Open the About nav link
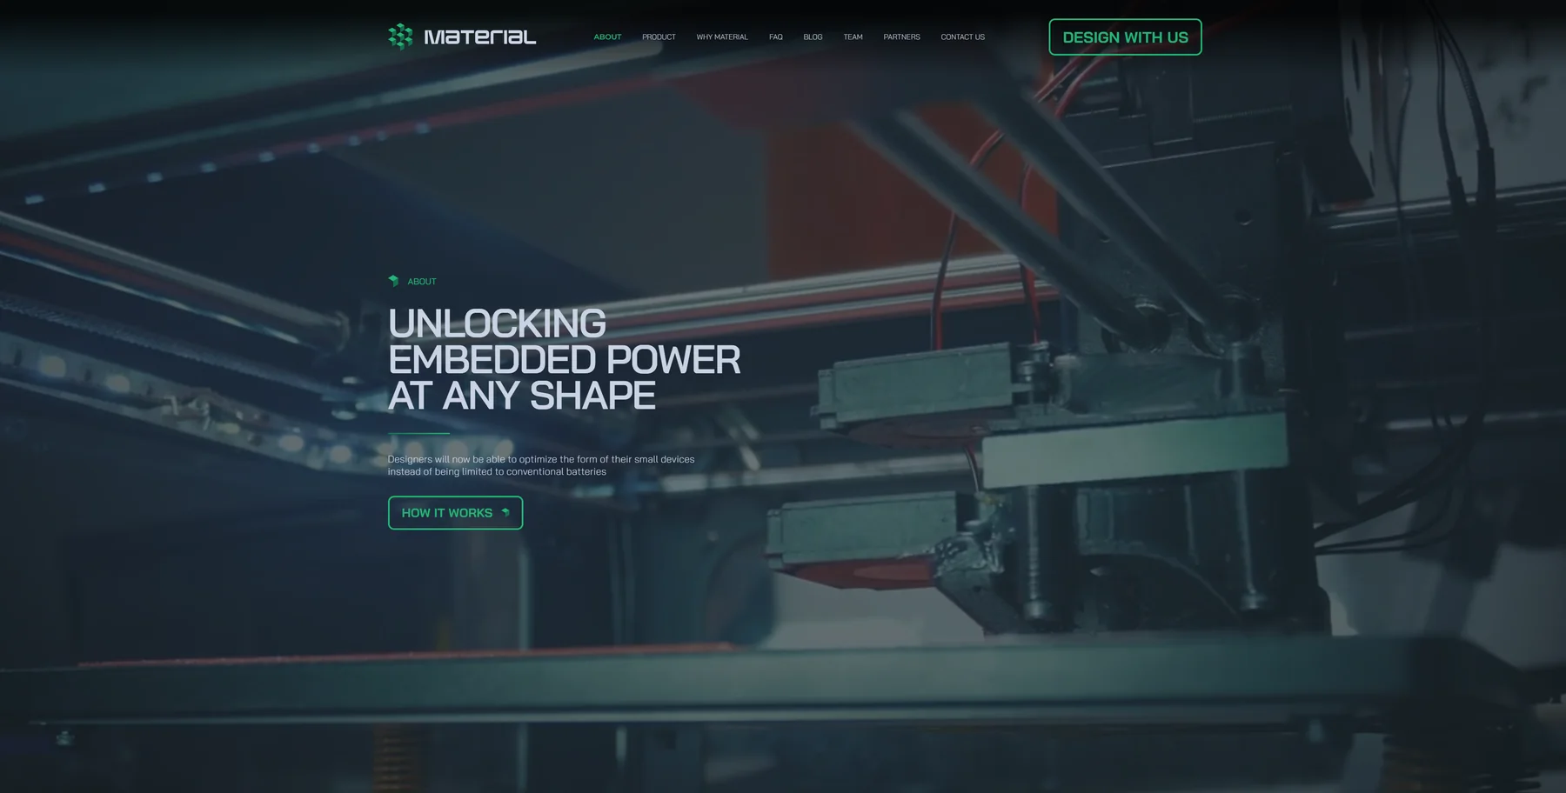This screenshot has height=793, width=1566. (607, 37)
